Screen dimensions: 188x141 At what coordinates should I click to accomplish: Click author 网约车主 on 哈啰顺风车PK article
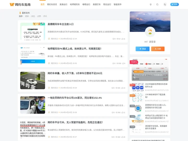[54, 63]
